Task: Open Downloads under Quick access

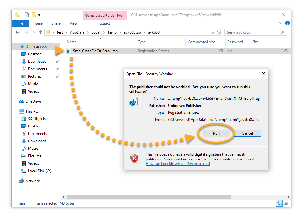Action: tap(37, 62)
